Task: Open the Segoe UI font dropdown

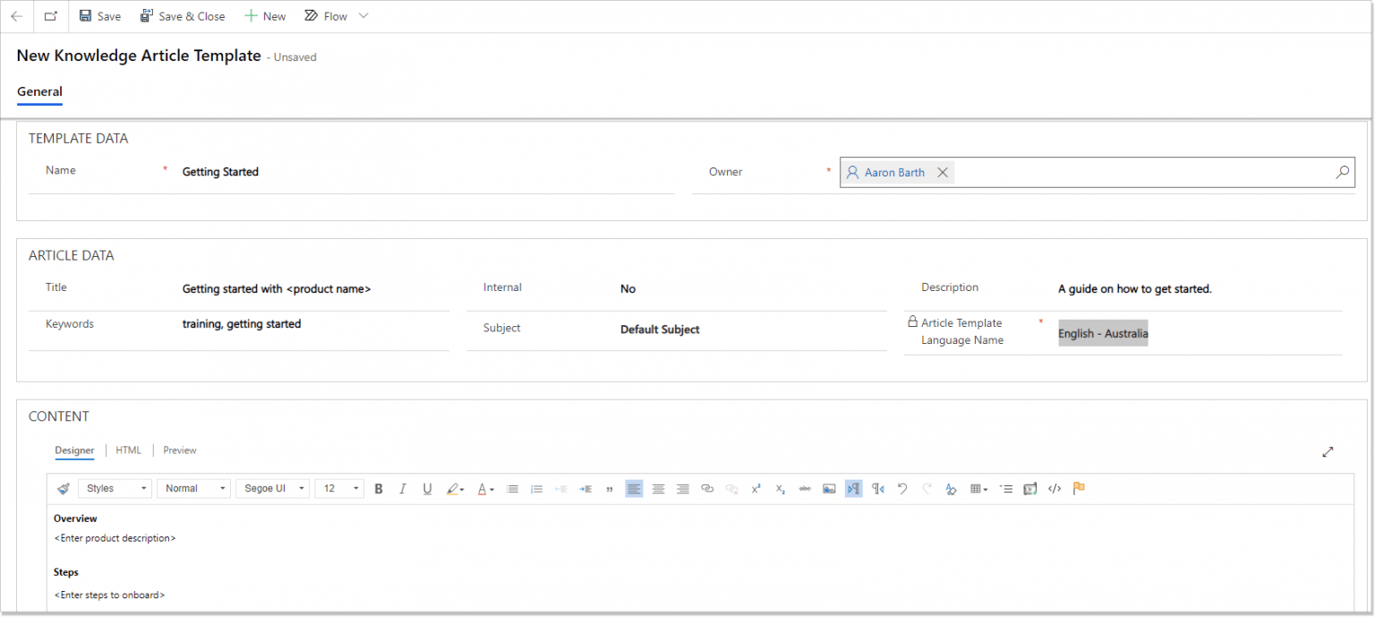Action: click(273, 489)
